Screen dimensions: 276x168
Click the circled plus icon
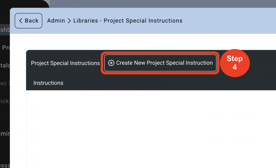coord(111,63)
